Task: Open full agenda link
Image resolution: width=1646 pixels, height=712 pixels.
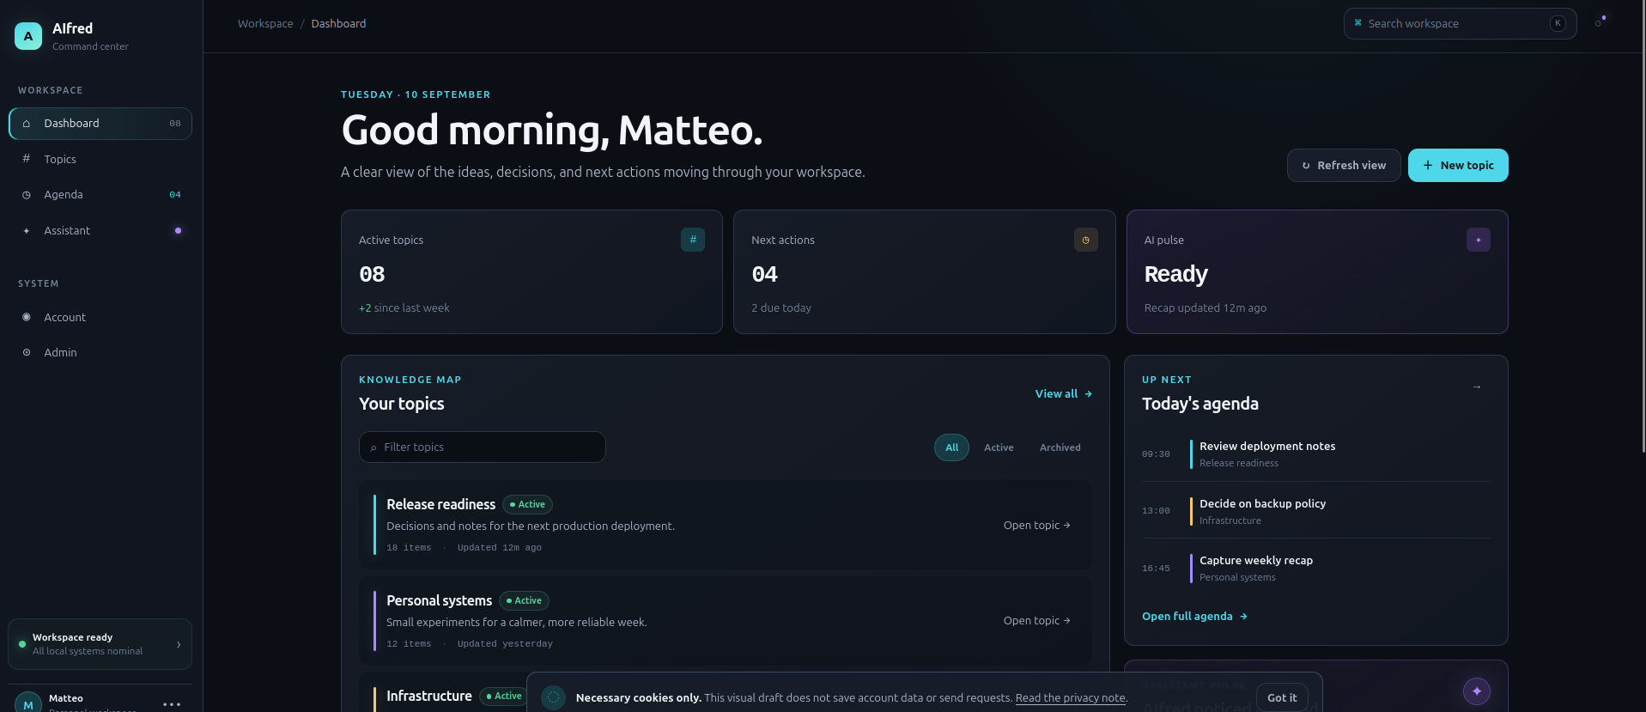Action: pos(1194,616)
